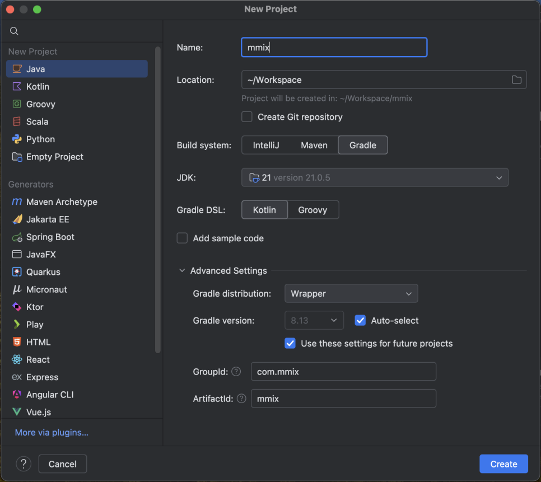541x482 pixels.
Task: Select Maven build system
Action: [314, 145]
